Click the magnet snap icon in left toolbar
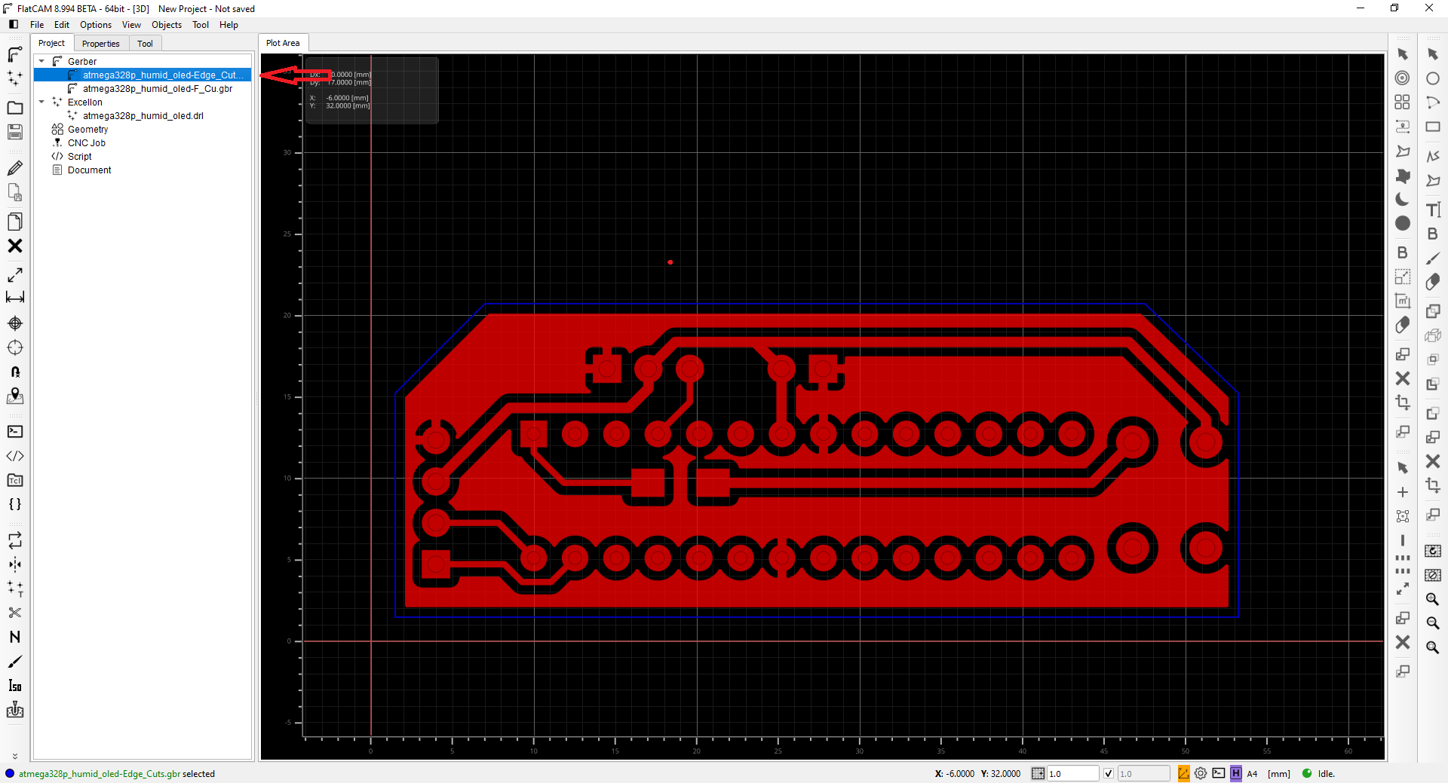 point(14,372)
